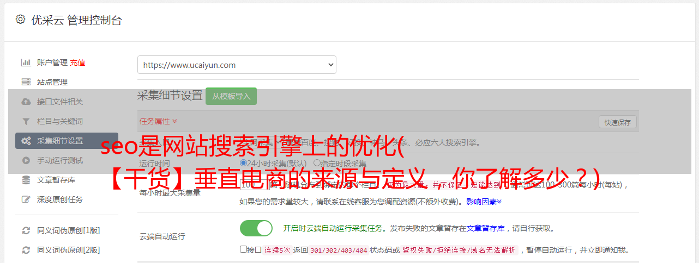The width and height of the screenshot is (699, 263).
Task: Click the 每小时最大采集量 label
Action: pyautogui.click(x=170, y=193)
